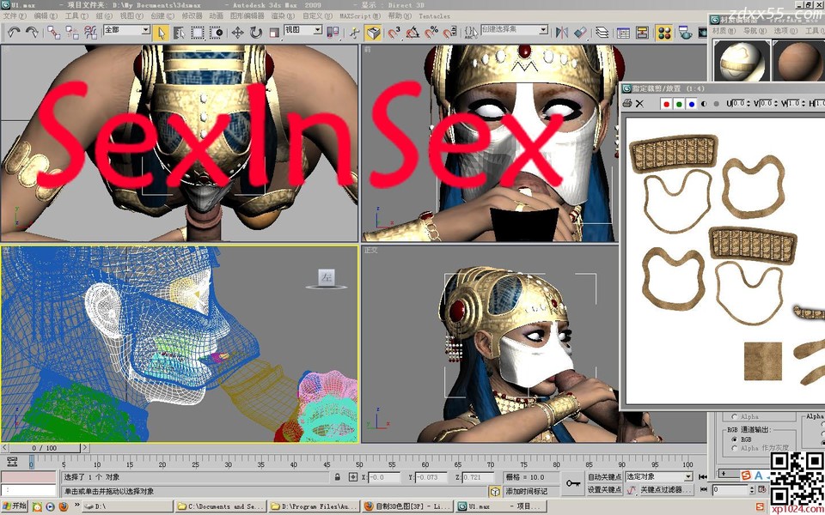Click the Mirror tool icon
The image size is (825, 515).
pyautogui.click(x=561, y=33)
